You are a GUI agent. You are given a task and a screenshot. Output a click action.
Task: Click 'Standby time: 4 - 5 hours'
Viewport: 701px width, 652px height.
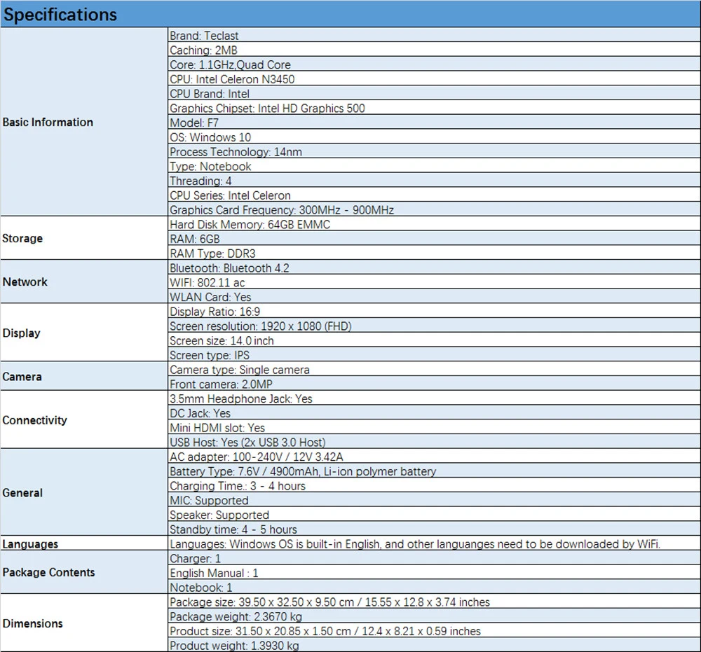click(x=434, y=529)
